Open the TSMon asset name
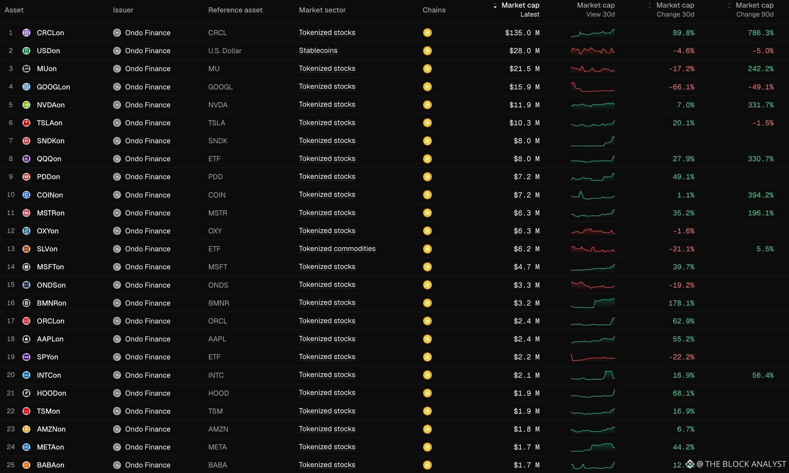 (x=48, y=411)
